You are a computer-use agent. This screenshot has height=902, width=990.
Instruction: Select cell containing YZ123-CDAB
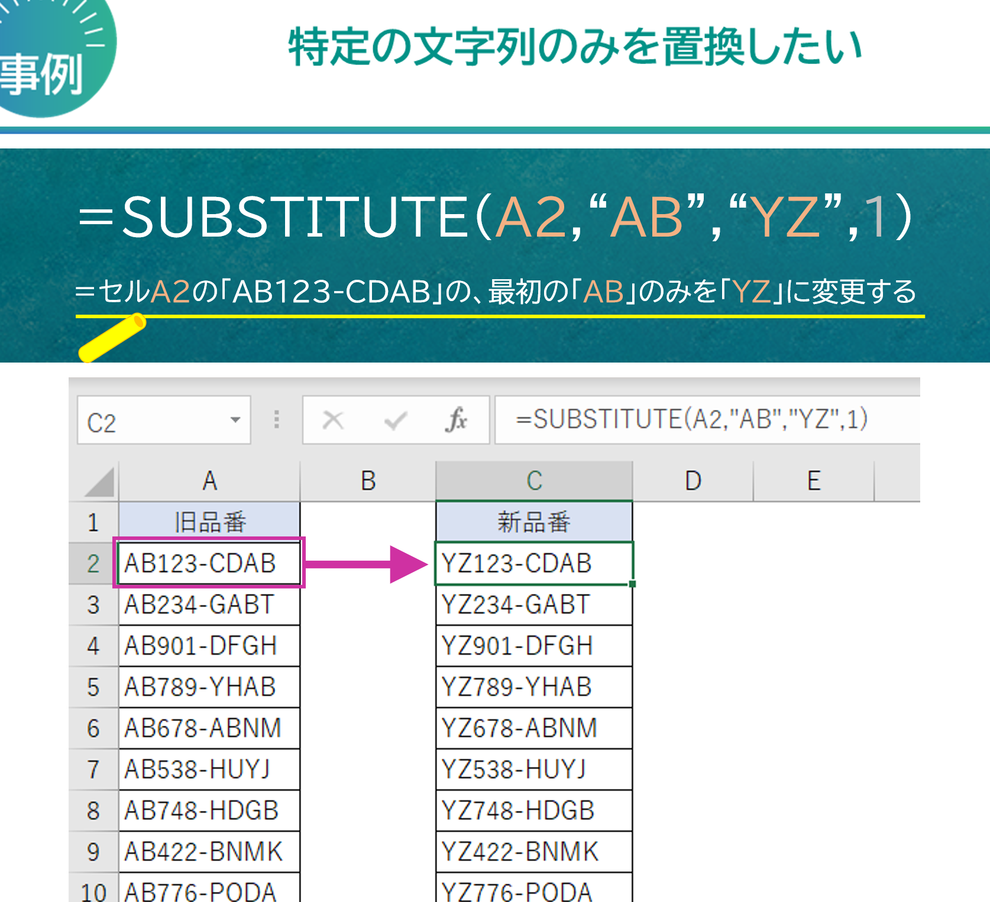click(534, 563)
